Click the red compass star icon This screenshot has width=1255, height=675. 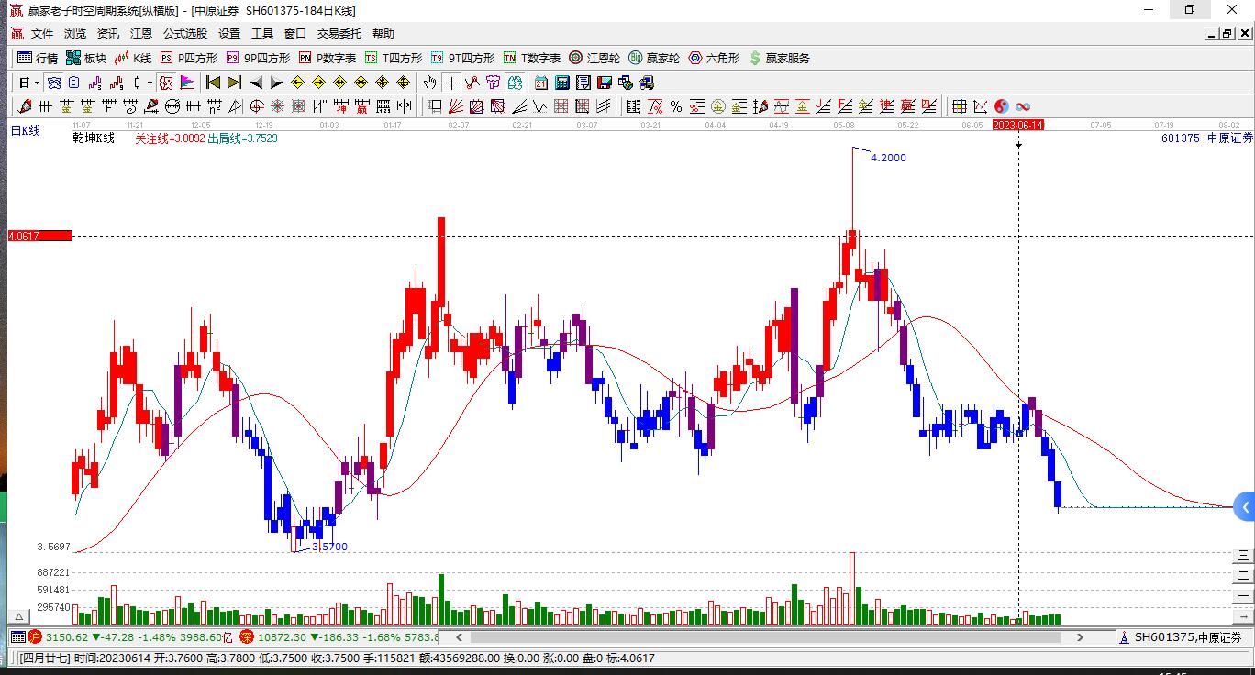click(x=277, y=106)
